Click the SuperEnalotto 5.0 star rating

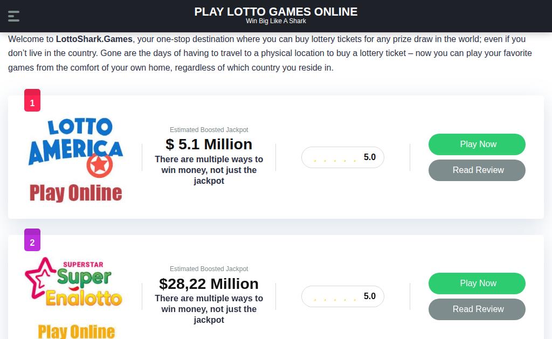click(343, 296)
